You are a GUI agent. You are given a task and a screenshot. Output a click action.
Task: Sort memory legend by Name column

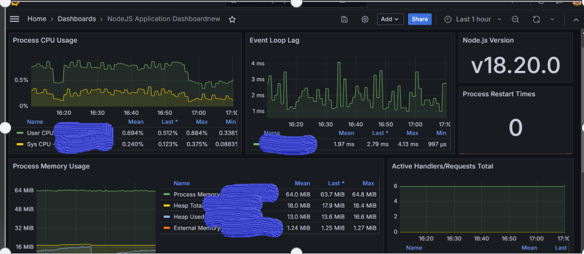pos(182,183)
